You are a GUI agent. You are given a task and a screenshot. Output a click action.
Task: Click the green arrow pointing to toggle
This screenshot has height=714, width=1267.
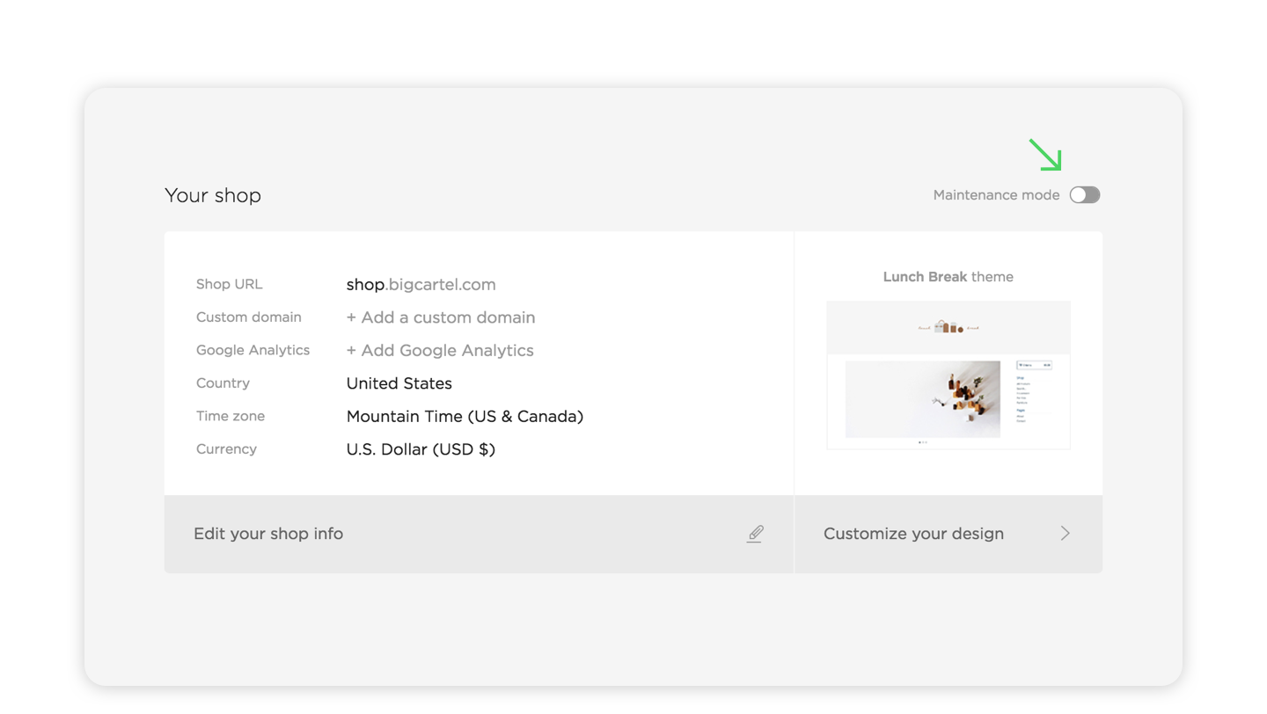point(1046,155)
